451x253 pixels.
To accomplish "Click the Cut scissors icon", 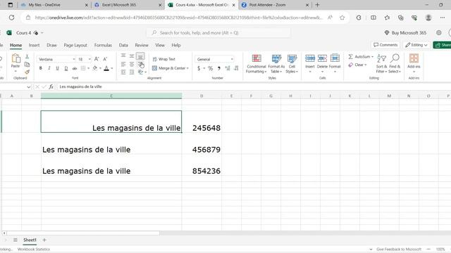I will point(27,56).
